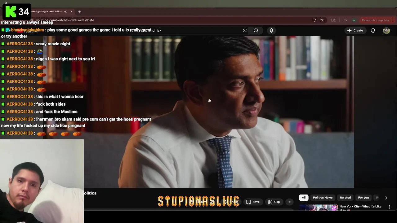Select the Related filter chip
The height and width of the screenshot is (223, 397).
pos(345,198)
